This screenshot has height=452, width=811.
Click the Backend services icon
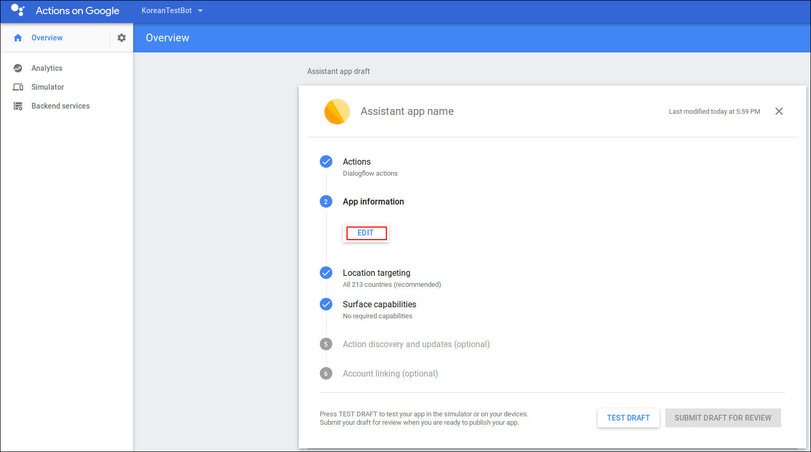18,106
